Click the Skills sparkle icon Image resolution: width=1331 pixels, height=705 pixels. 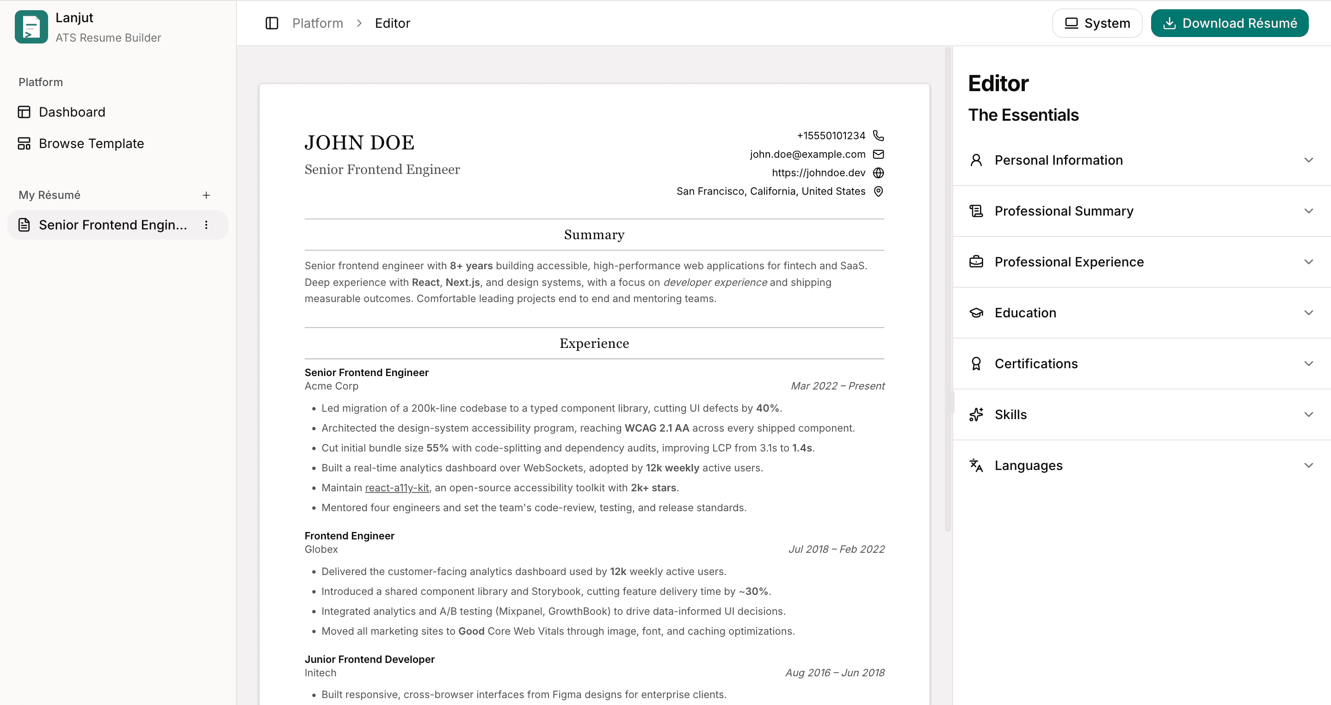976,414
